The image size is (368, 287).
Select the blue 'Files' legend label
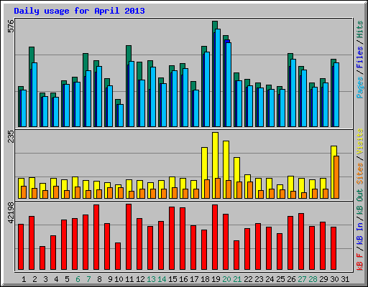pos(360,57)
